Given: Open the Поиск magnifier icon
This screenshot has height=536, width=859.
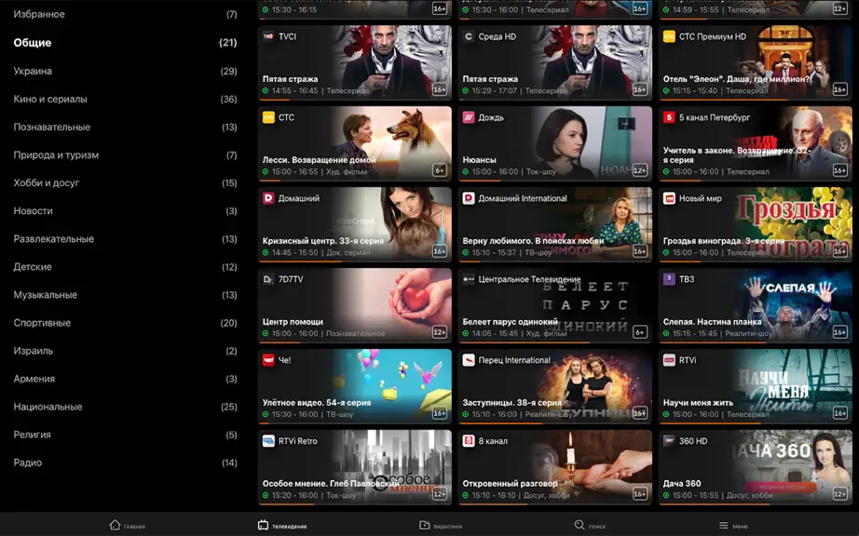Looking at the screenshot, I should pyautogui.click(x=579, y=525).
